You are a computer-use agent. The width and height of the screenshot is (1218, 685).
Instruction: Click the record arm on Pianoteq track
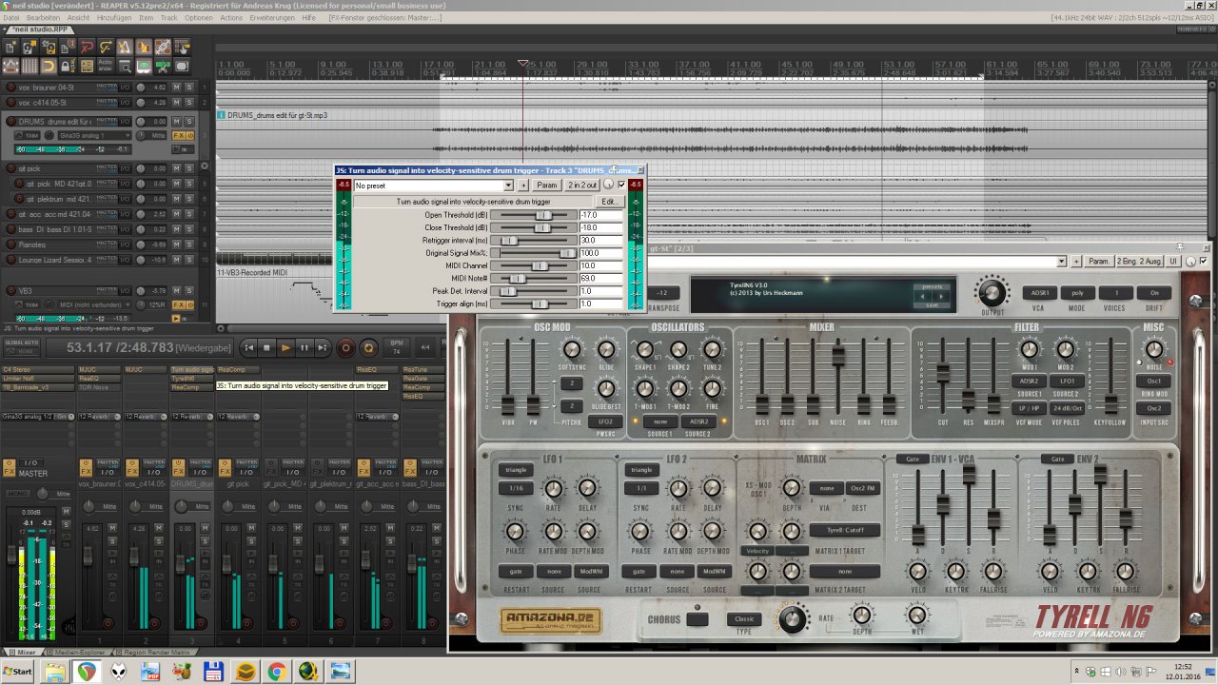coord(10,245)
